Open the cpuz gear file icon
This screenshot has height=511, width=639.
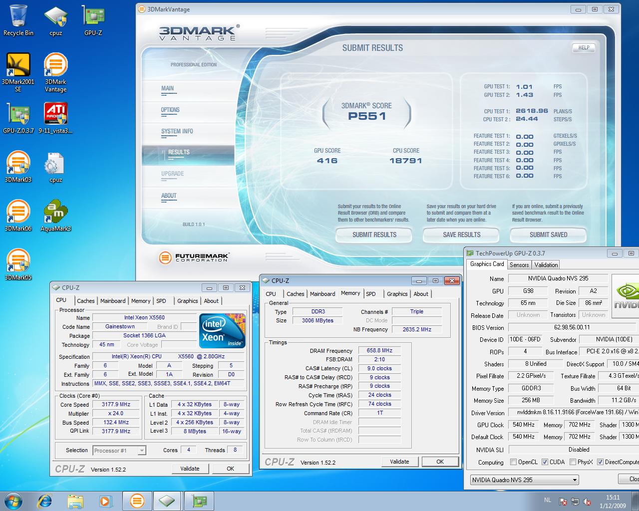(x=55, y=167)
